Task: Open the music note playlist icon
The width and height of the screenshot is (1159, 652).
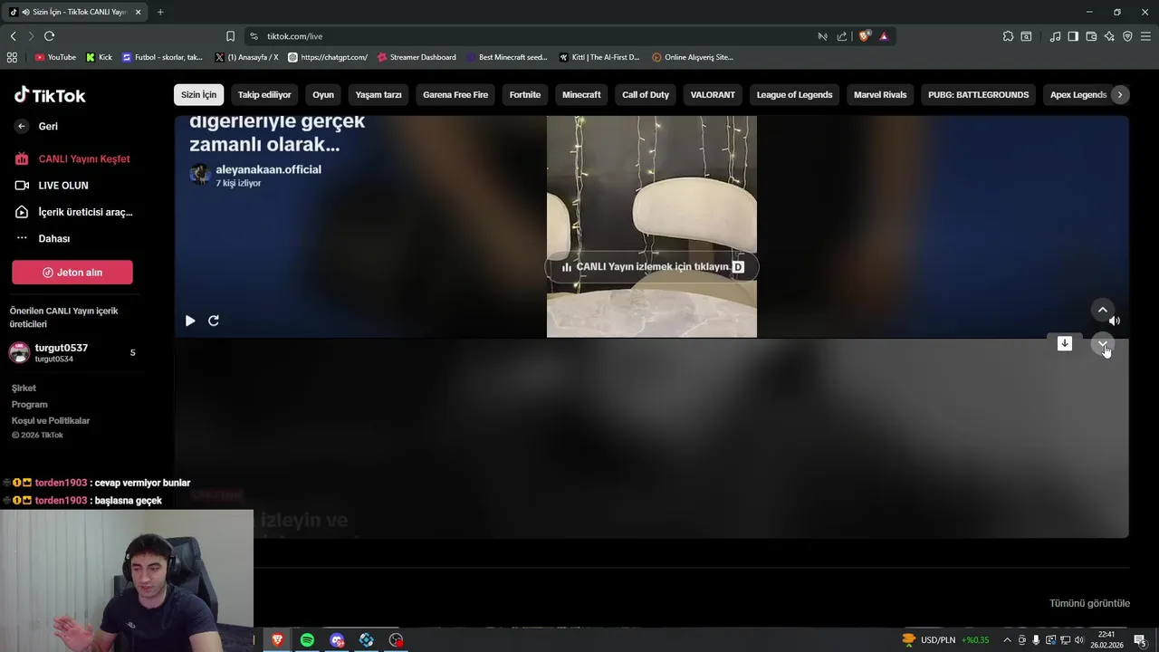Action: pos(1055,36)
